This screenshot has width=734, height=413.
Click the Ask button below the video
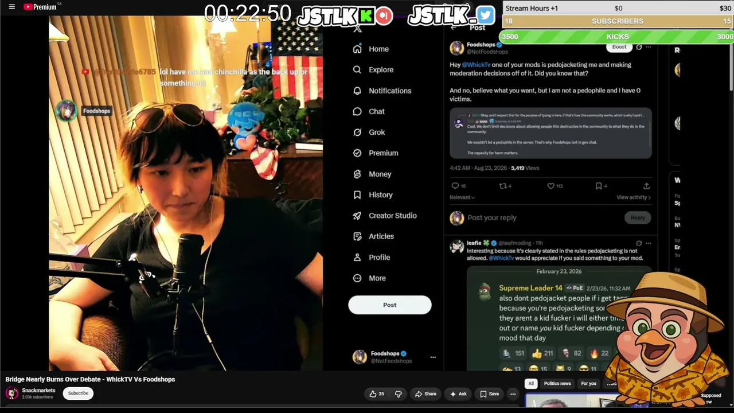[458, 394]
